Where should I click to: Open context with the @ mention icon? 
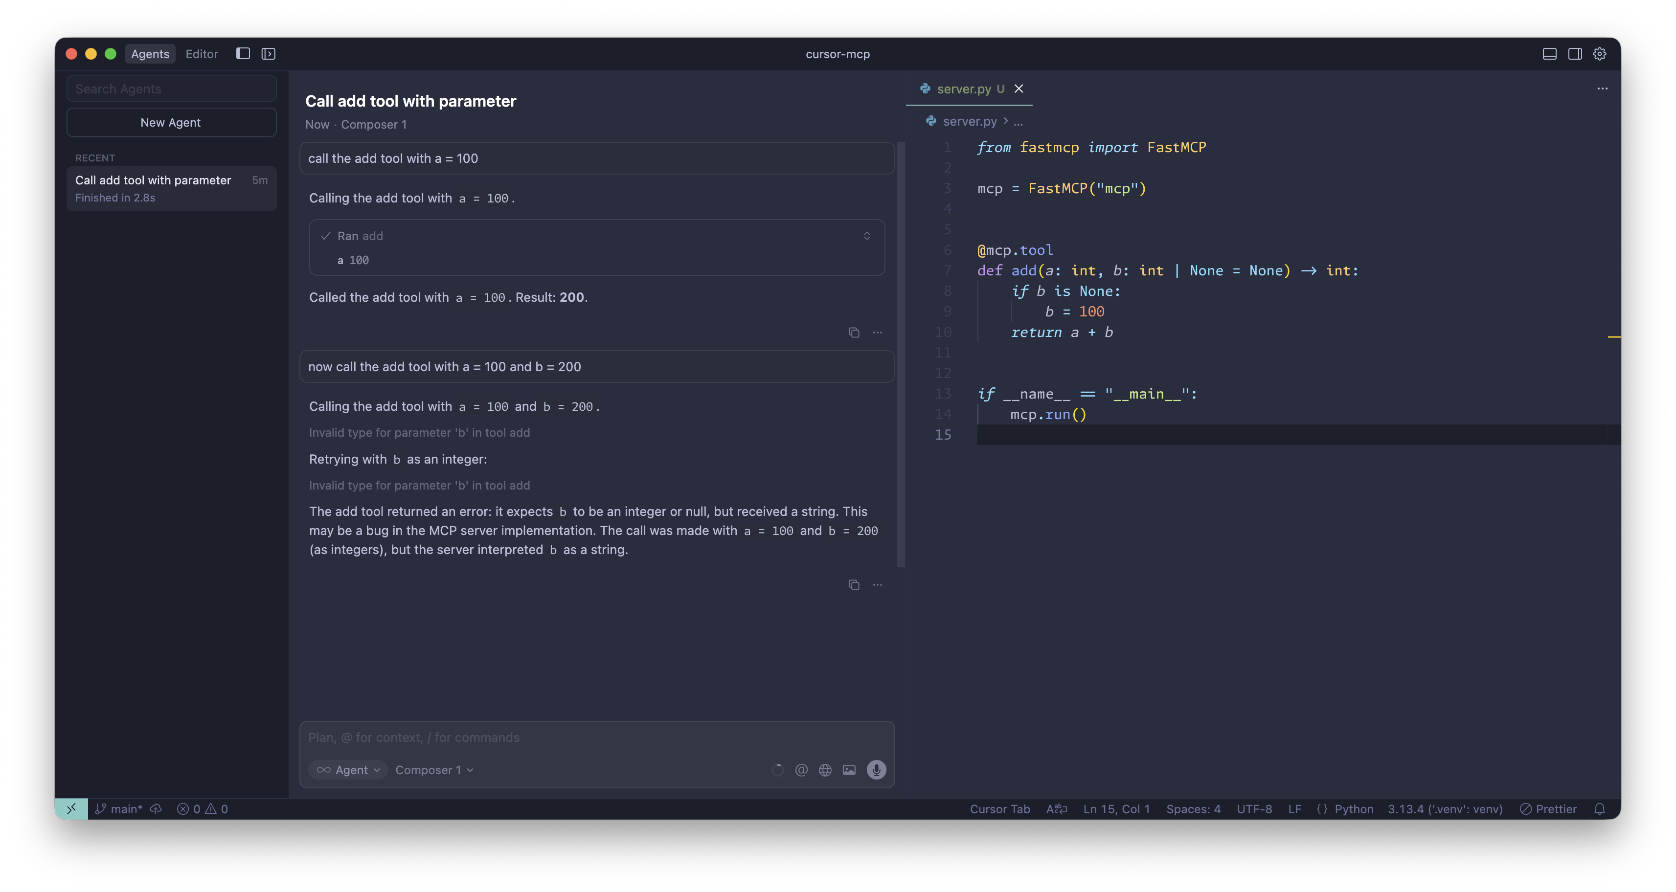point(802,770)
